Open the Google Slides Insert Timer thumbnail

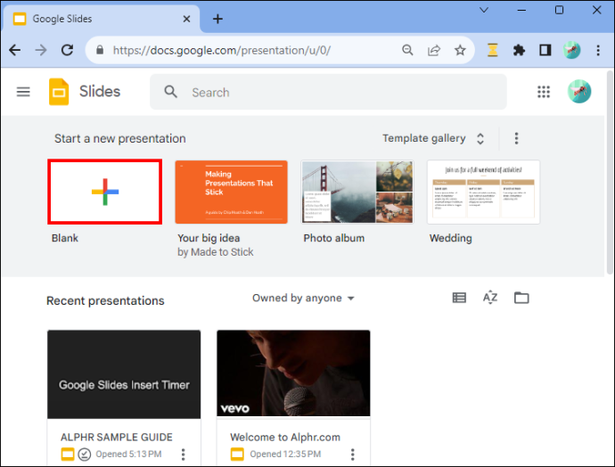pos(124,374)
